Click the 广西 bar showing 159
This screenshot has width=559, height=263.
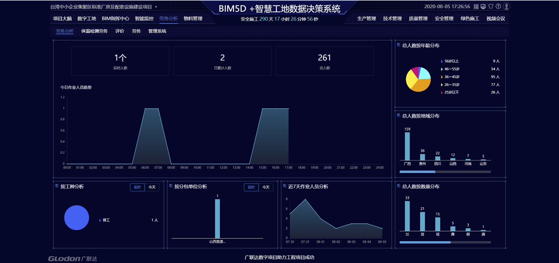click(407, 146)
